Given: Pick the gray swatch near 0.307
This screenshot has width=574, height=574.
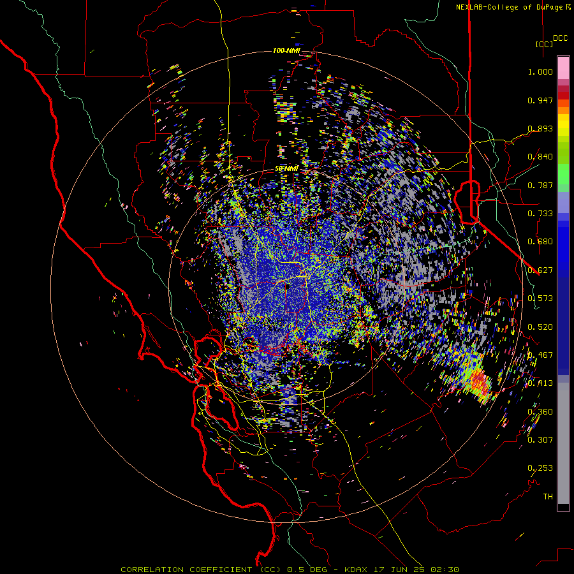Looking at the screenshot, I should coord(563,445).
